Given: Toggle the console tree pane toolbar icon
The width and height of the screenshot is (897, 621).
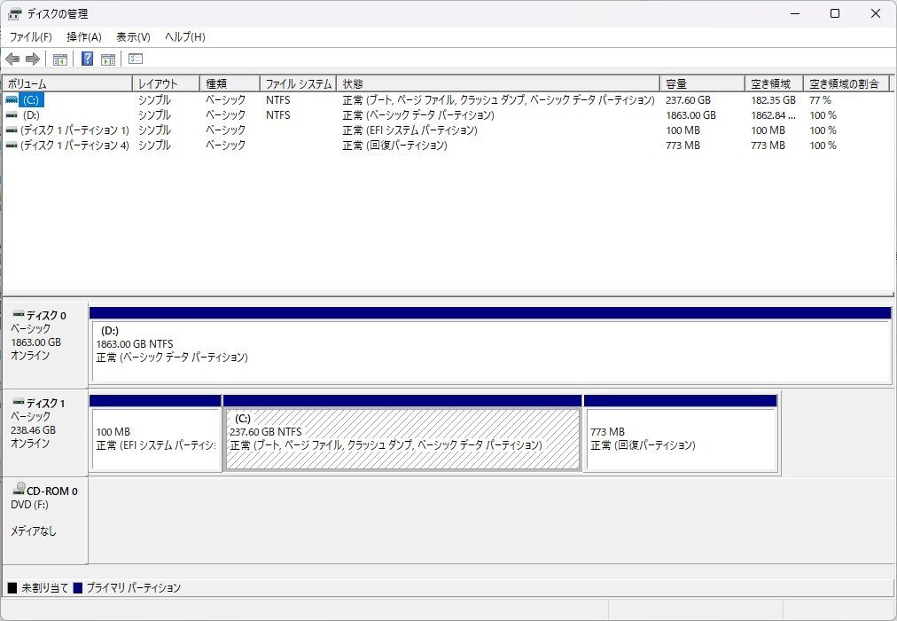Looking at the screenshot, I should 60,59.
